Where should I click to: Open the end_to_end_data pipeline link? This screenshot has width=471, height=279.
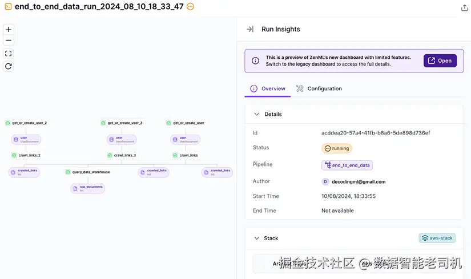pyautogui.click(x=347, y=165)
